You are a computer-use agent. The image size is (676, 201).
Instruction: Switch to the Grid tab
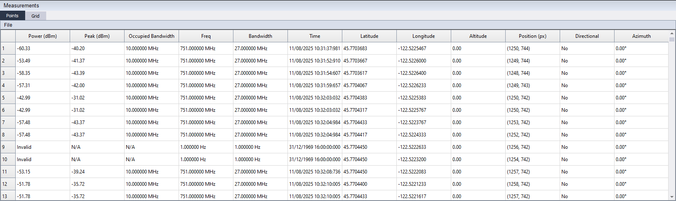(35, 16)
